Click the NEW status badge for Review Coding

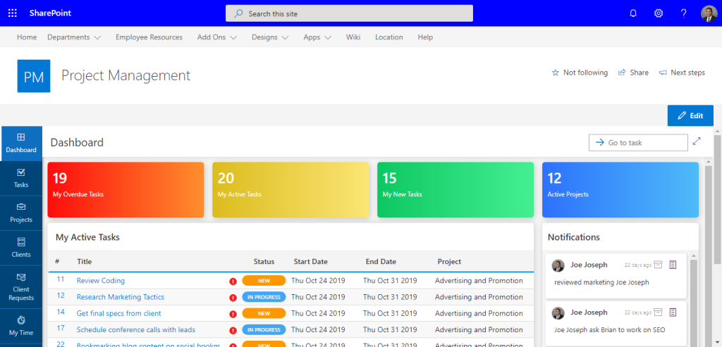coord(264,280)
